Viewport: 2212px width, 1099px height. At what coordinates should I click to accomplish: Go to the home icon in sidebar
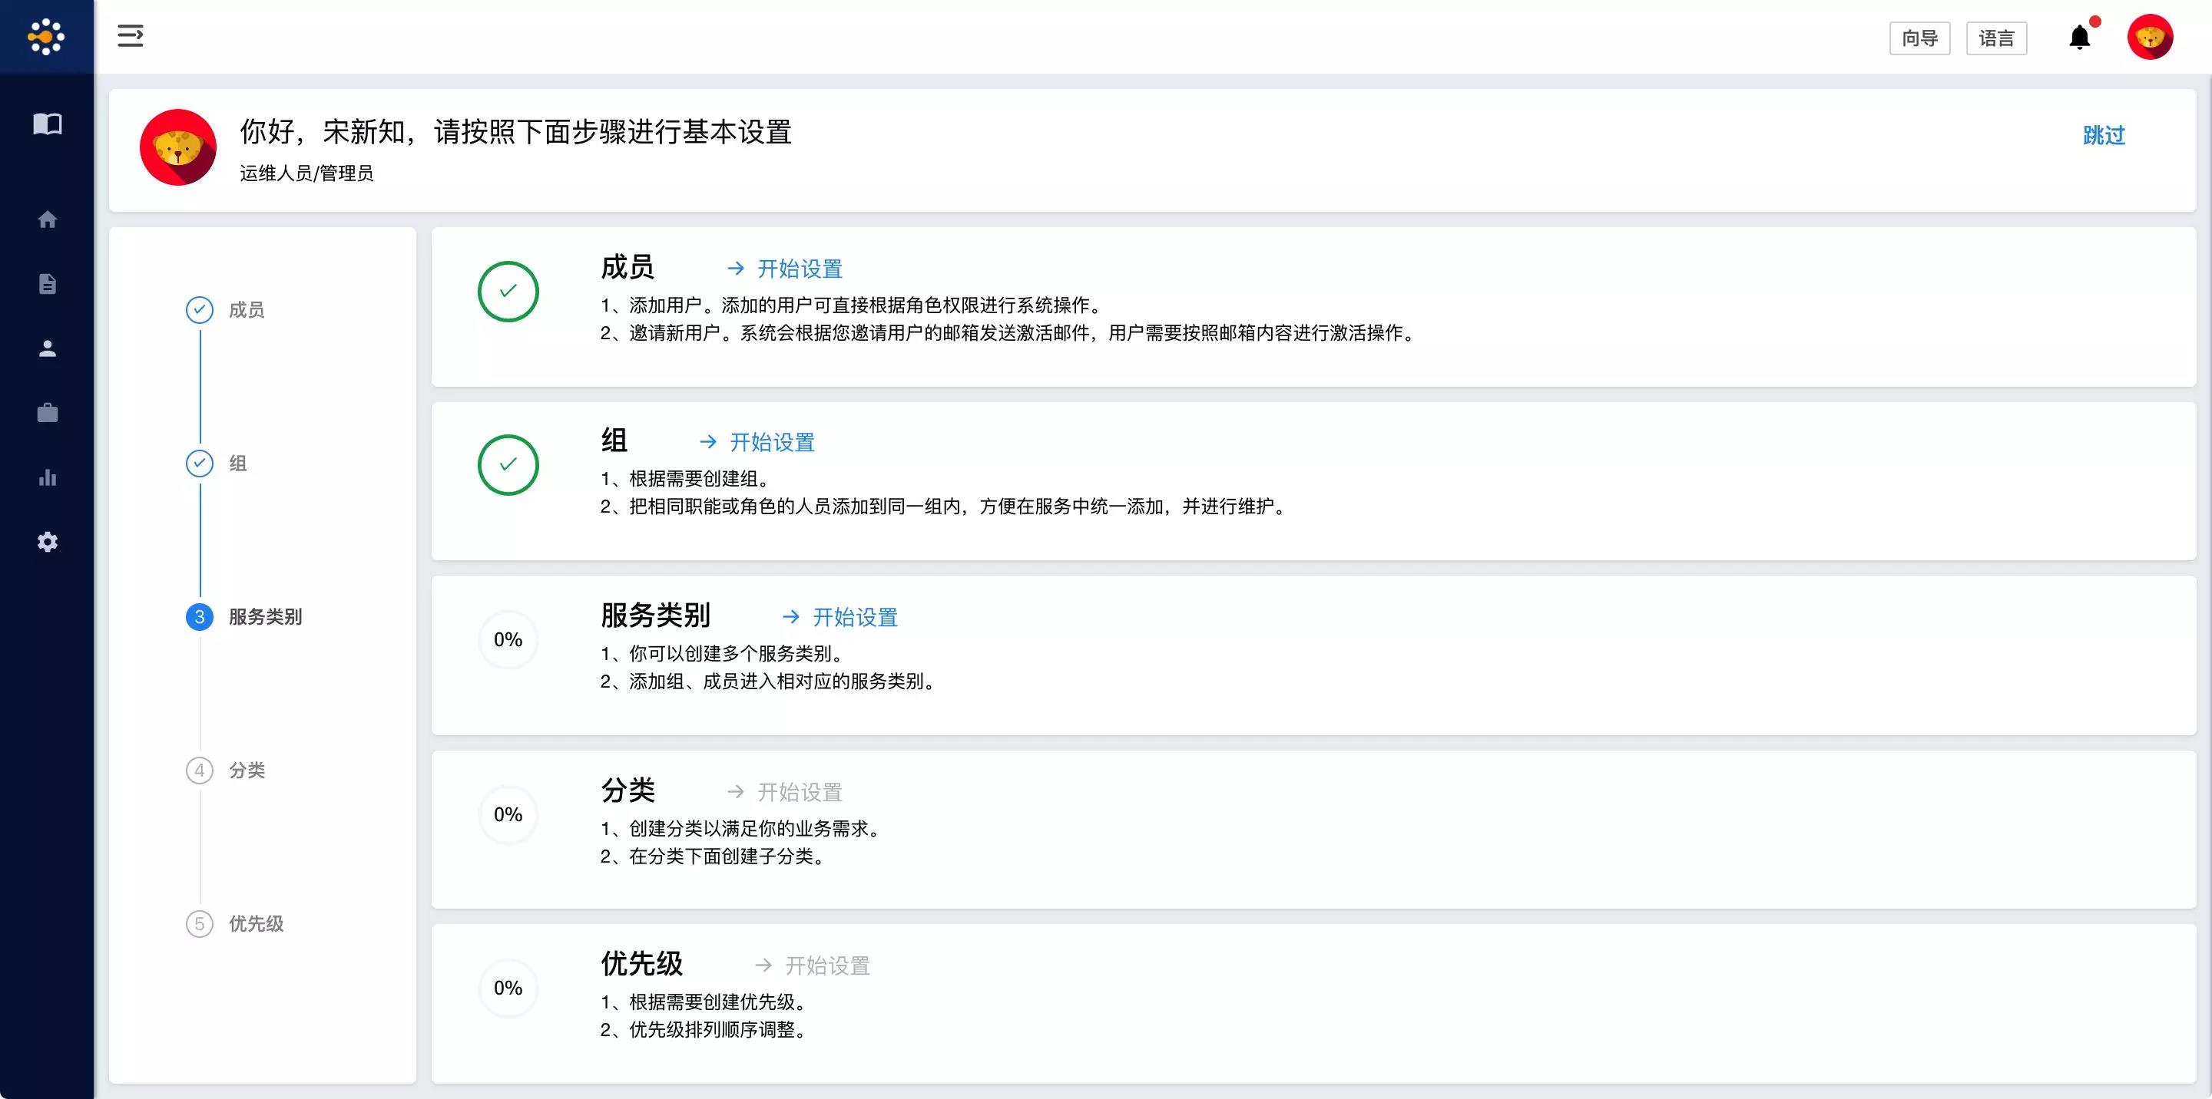[47, 219]
